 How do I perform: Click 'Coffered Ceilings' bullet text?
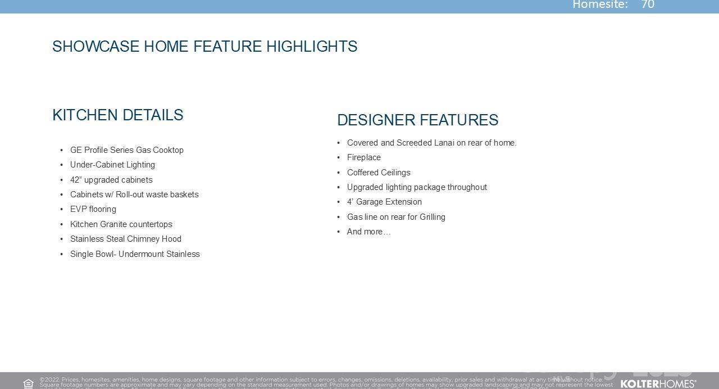[x=379, y=173]
